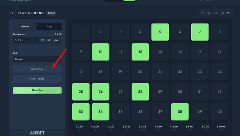Image resolution: width=240 pixels, height=136 pixels.
Task: Deselect keno number 7
Action: [200, 32]
